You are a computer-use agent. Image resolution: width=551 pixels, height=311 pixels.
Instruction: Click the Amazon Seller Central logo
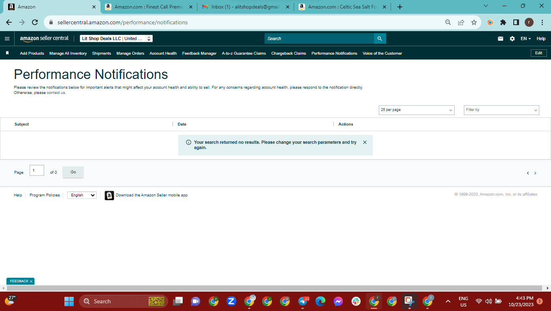44,38
